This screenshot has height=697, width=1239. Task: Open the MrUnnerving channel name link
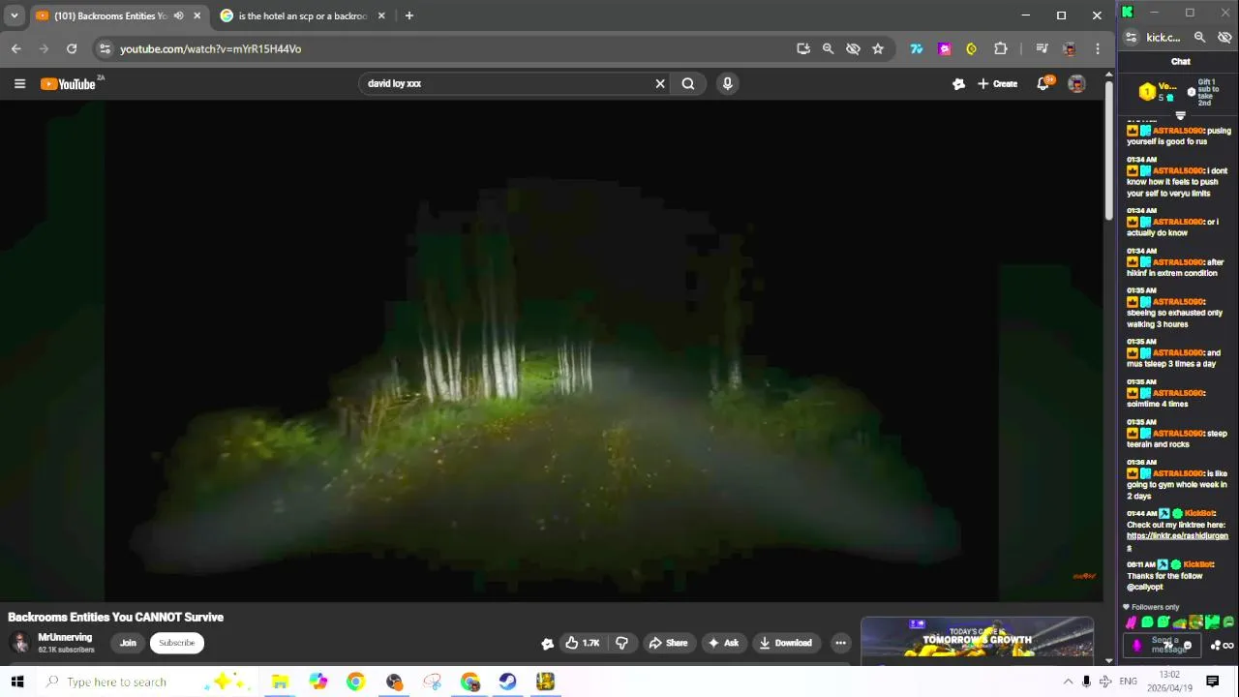click(65, 637)
